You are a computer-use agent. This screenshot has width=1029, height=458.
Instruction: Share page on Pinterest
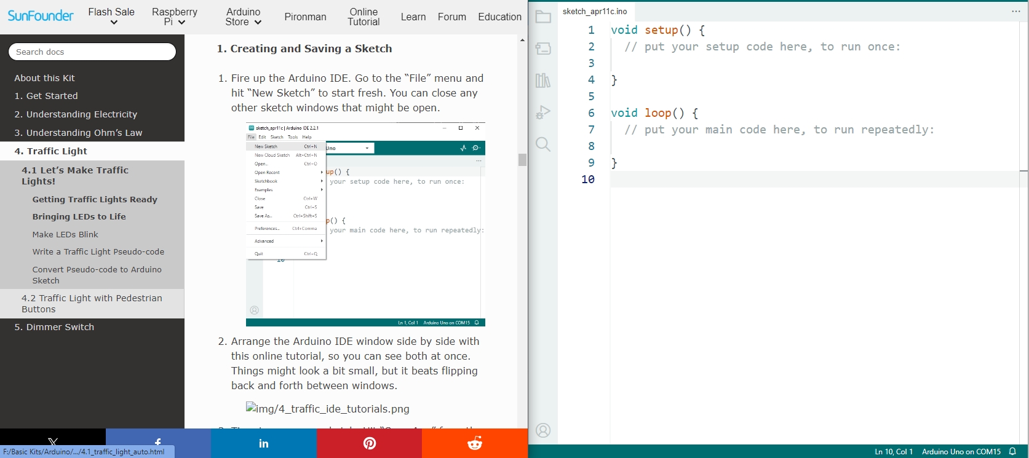(369, 443)
